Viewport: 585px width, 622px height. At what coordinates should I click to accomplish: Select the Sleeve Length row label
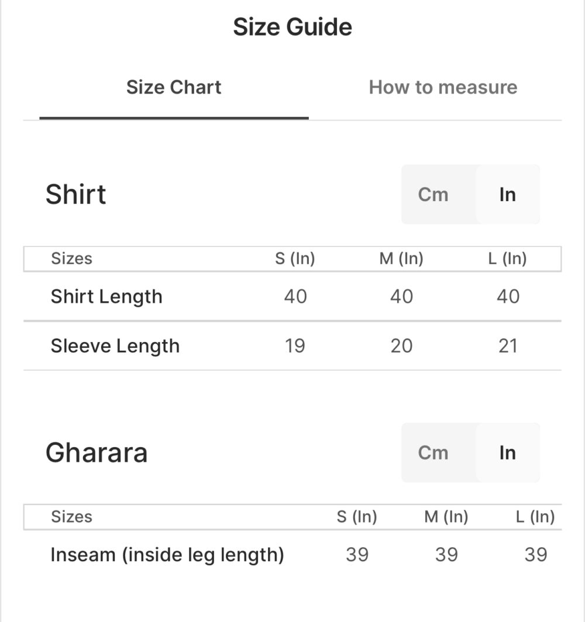pos(115,346)
